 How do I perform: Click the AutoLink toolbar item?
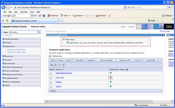point(78,16)
